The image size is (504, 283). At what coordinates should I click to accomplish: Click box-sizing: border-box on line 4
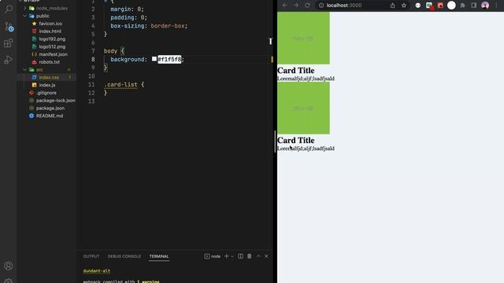tap(149, 26)
